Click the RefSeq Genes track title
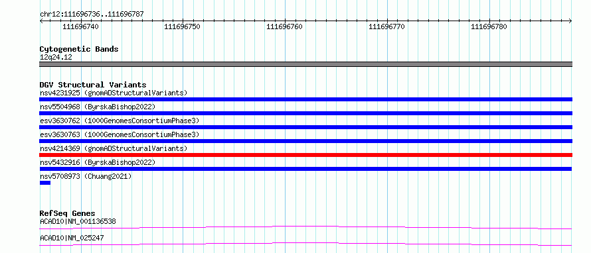 point(68,213)
